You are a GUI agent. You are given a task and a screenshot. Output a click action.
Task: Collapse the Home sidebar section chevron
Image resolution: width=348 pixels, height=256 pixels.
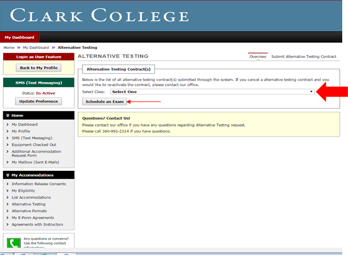pos(8,115)
